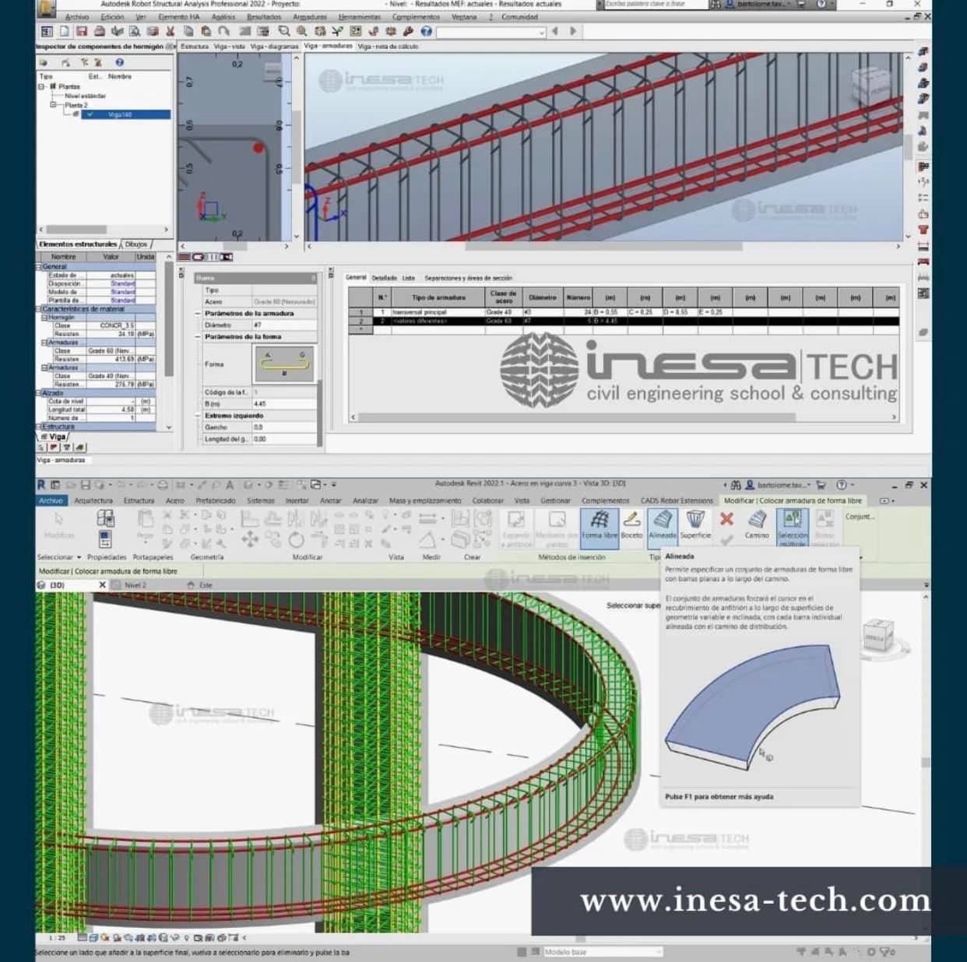This screenshot has width=967, height=962.
Task: Switch to the Nivel 2 view tab
Action: coord(135,585)
